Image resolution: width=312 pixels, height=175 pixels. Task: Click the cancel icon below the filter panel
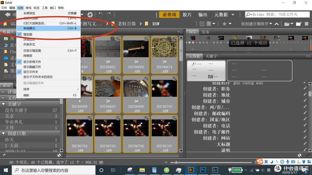[59, 155]
